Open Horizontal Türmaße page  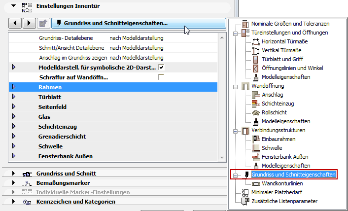pyautogui.click(x=285, y=41)
